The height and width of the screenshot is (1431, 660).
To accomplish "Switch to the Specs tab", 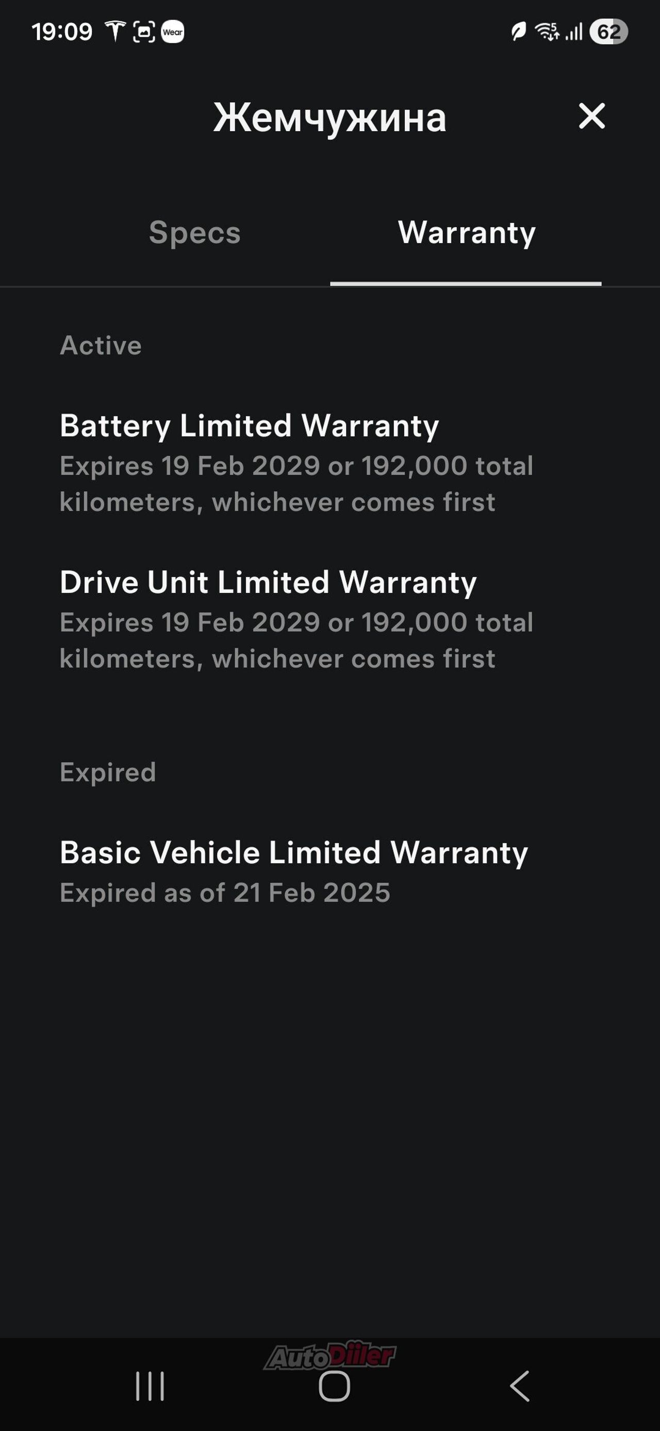I will click(x=194, y=232).
